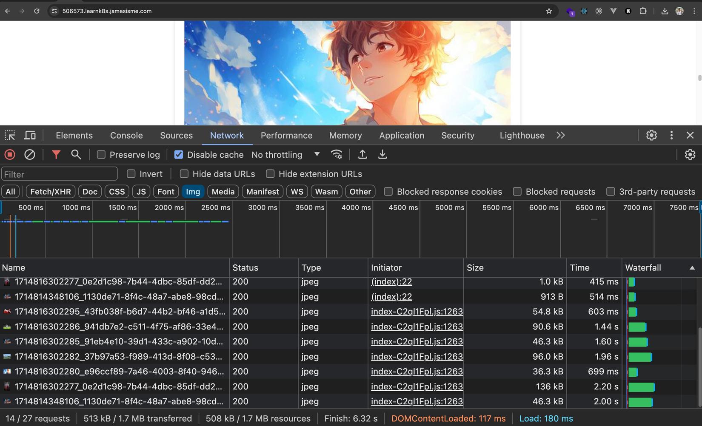Open the Console panel
This screenshot has height=426, width=702.
coord(126,135)
